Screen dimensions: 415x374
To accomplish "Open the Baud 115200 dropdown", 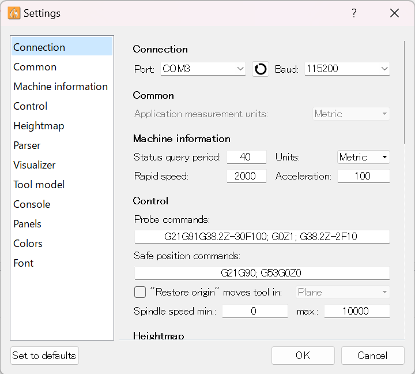I will click(347, 69).
